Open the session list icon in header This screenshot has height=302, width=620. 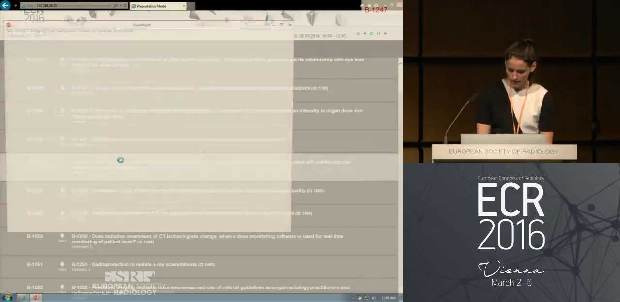(x=357, y=33)
